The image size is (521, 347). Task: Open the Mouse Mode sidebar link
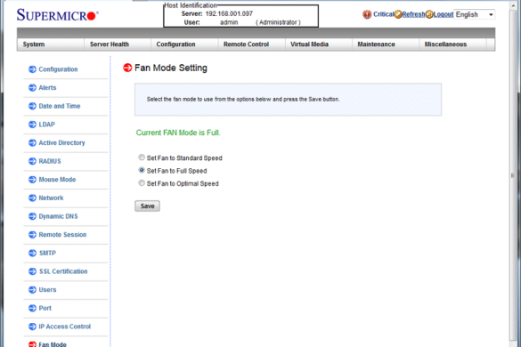[57, 180]
